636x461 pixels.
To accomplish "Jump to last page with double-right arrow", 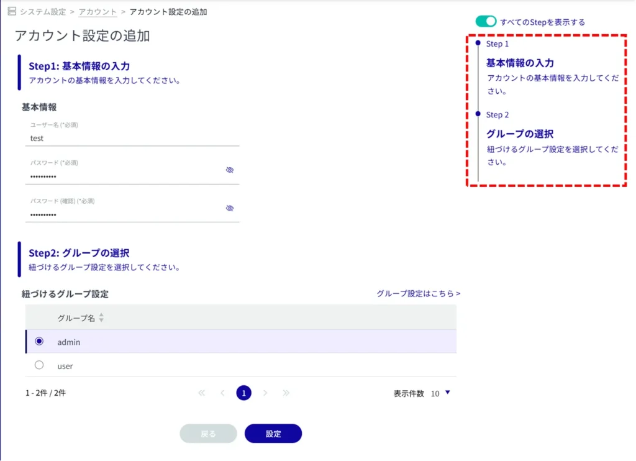I will pyautogui.click(x=286, y=393).
